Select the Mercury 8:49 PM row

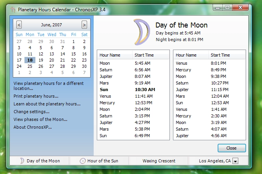coord(210,70)
